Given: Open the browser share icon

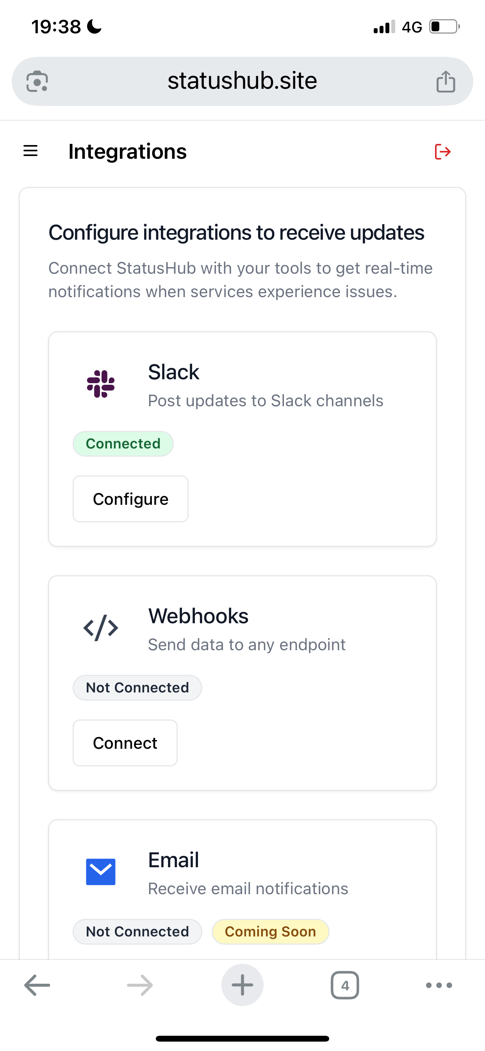Looking at the screenshot, I should click(446, 81).
